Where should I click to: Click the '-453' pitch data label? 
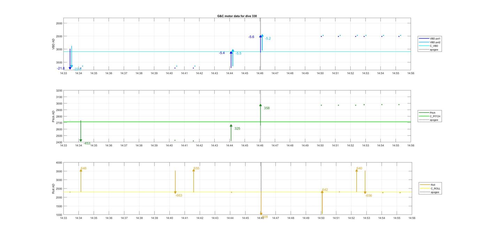[x=87, y=143]
